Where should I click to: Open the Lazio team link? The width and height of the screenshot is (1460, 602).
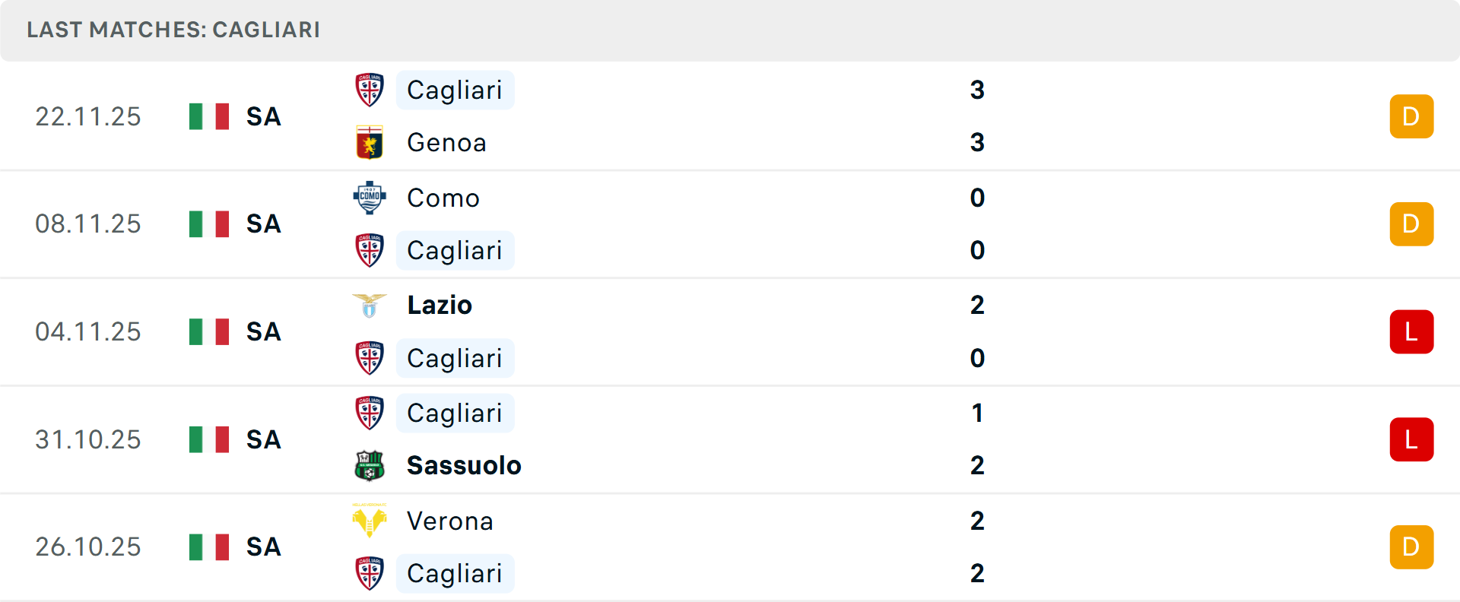coord(440,306)
